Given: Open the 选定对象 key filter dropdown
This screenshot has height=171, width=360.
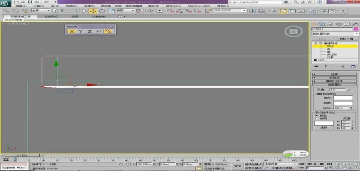Looking at the screenshot, I should point(280,164).
